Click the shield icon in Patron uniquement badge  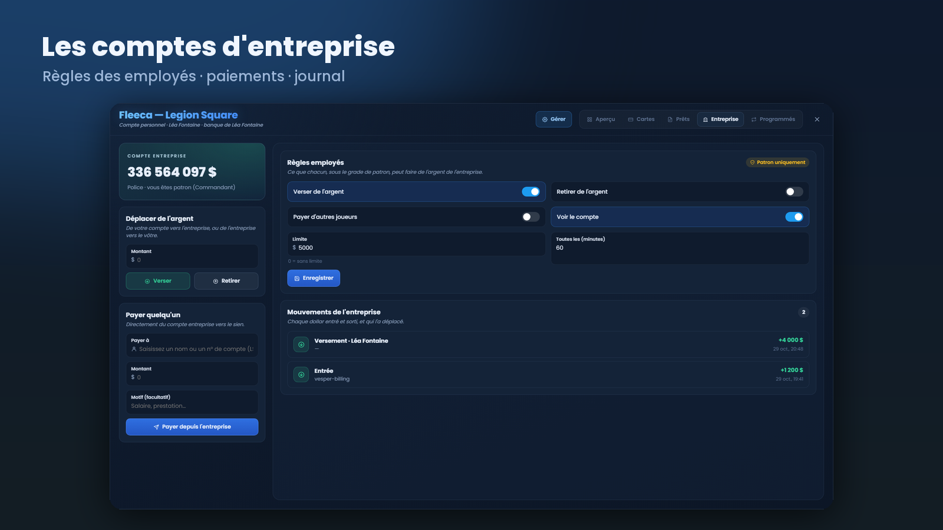tap(752, 163)
